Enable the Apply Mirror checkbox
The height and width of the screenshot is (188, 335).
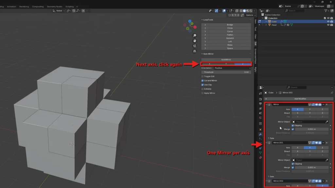coord(202,93)
